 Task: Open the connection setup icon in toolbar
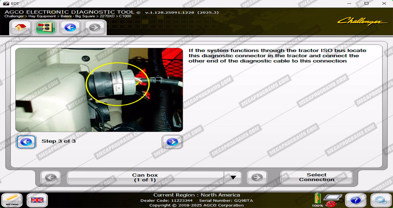45,28
